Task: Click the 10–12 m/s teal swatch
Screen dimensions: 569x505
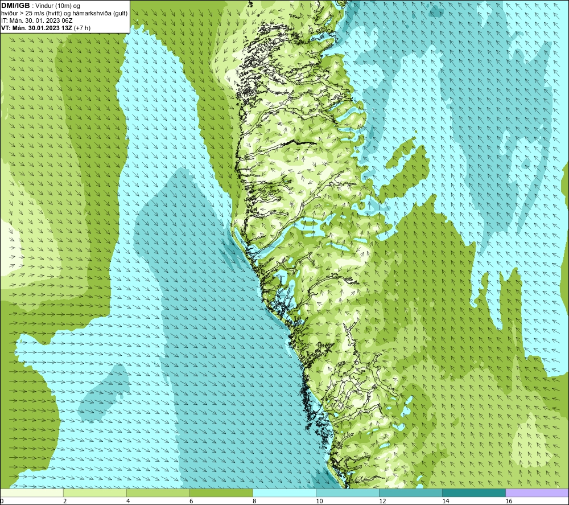Action: click(x=347, y=492)
